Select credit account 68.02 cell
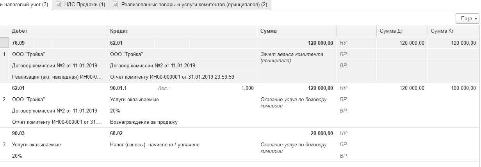 (x=116, y=134)
